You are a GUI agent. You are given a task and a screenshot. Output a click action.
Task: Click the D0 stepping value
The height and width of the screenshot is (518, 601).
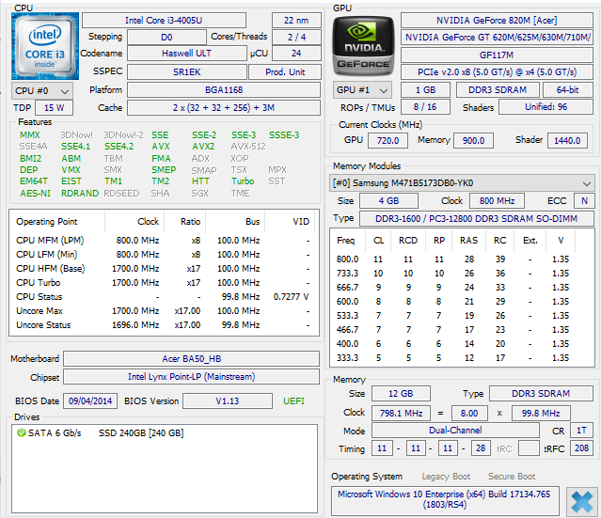pos(166,38)
